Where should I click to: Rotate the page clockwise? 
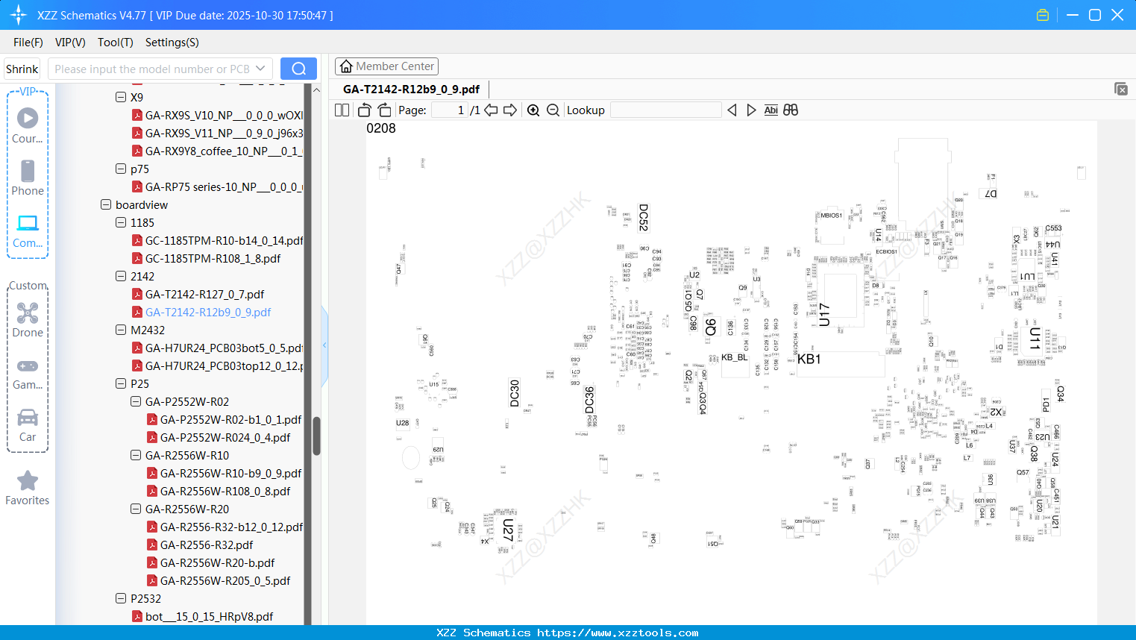point(384,110)
